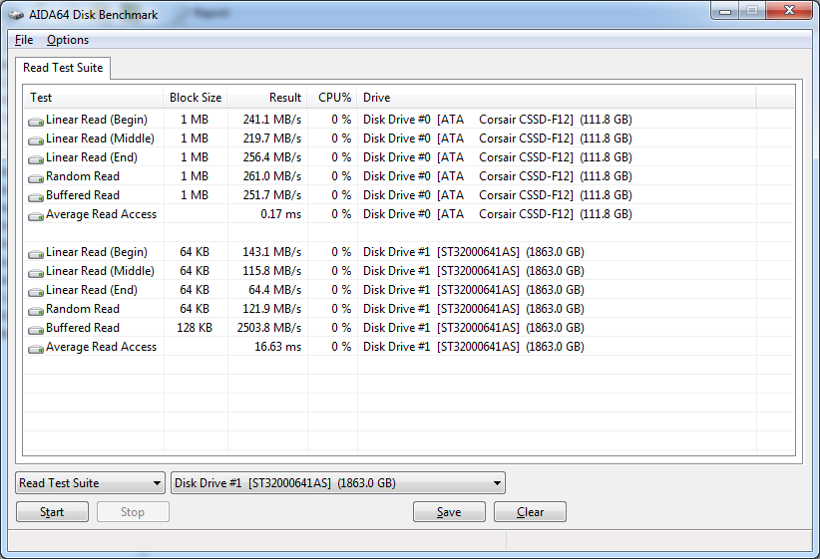Click Linear Read (Begin) label of 1 MB row
This screenshot has width=820, height=559.
tap(97, 120)
